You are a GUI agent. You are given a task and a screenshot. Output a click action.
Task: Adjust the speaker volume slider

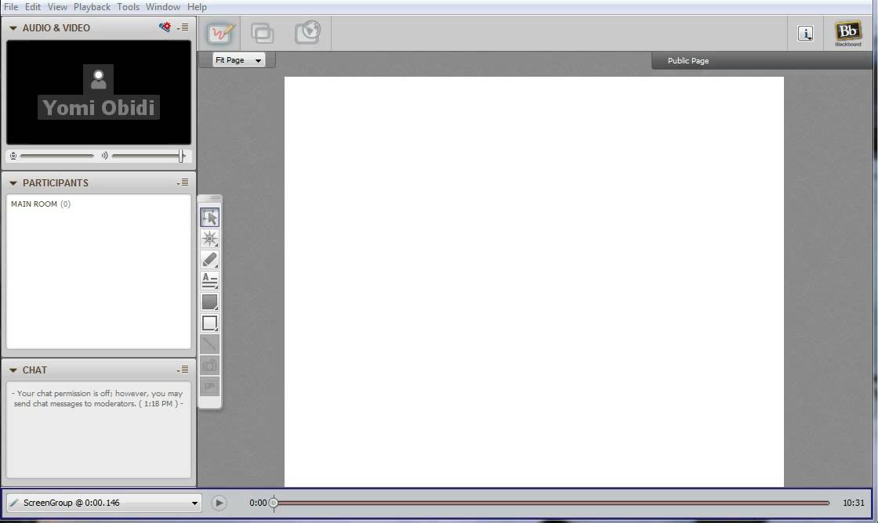pyautogui.click(x=148, y=156)
